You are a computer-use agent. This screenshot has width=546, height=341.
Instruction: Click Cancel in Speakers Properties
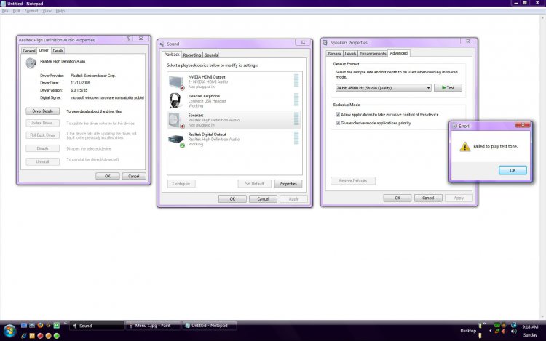tap(428, 198)
